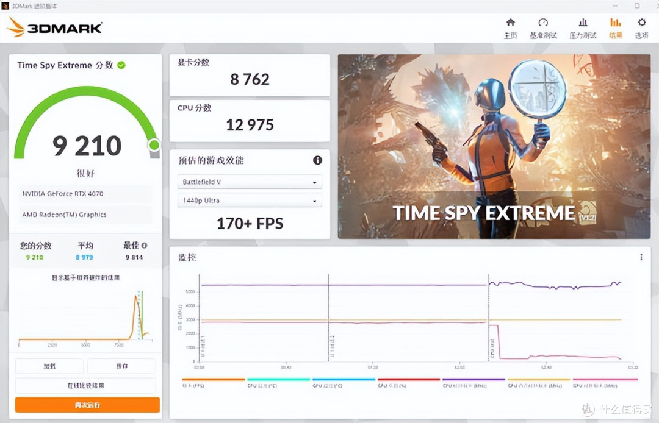
Task: Click the 170+ FPS estimate
Action: pos(250,223)
